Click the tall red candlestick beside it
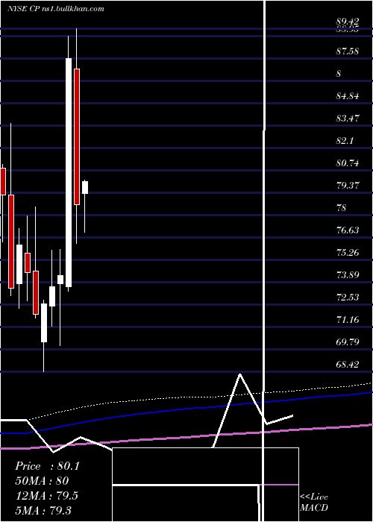This screenshot has width=373, height=522. [x=77, y=136]
